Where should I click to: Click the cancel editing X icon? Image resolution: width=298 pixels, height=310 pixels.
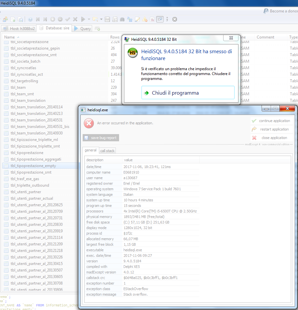(75, 19)
